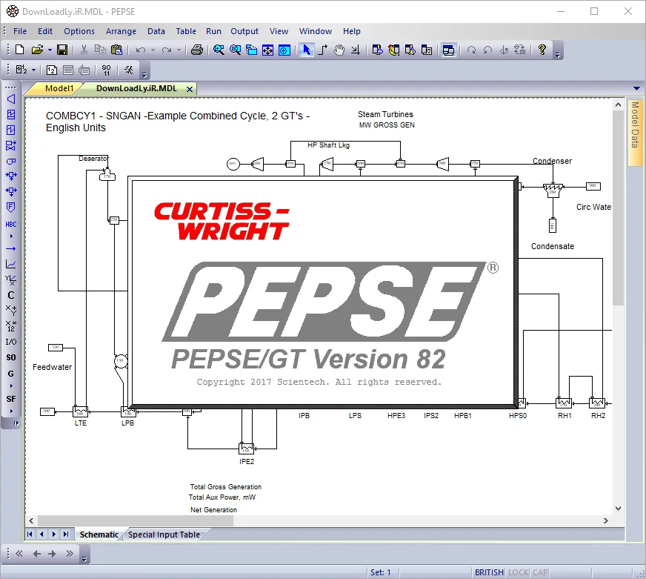Click the PEPSE splash screen to dismiss
The image size is (646, 579).
[323, 292]
